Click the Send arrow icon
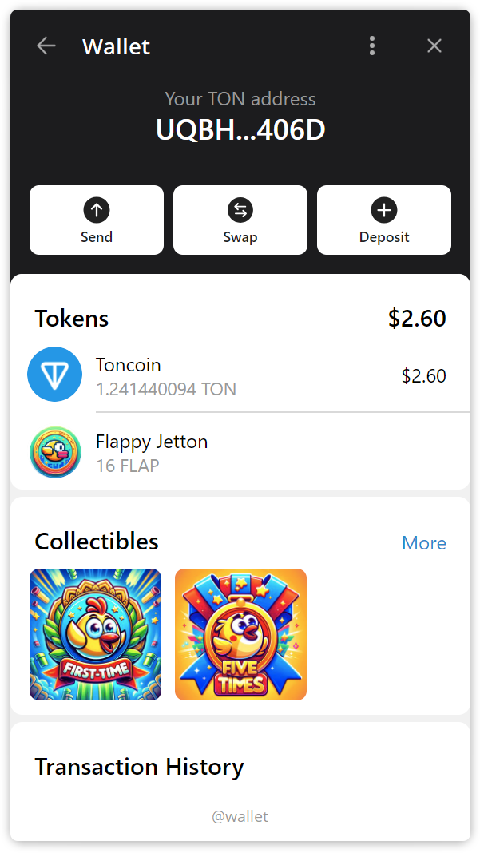Image resolution: width=480 pixels, height=853 pixels. (x=97, y=209)
